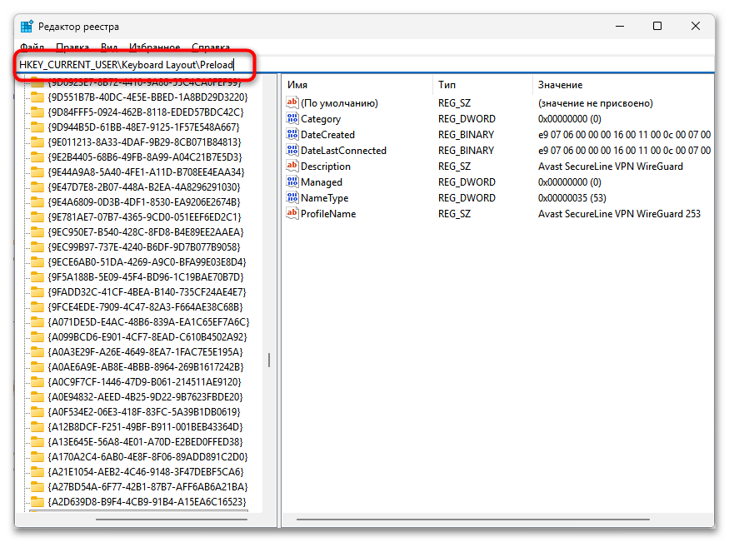
Task: Click folder icon of {9D84FFF5-0924-462B-8118-EDED57BDC42C}
Action: click(37, 112)
